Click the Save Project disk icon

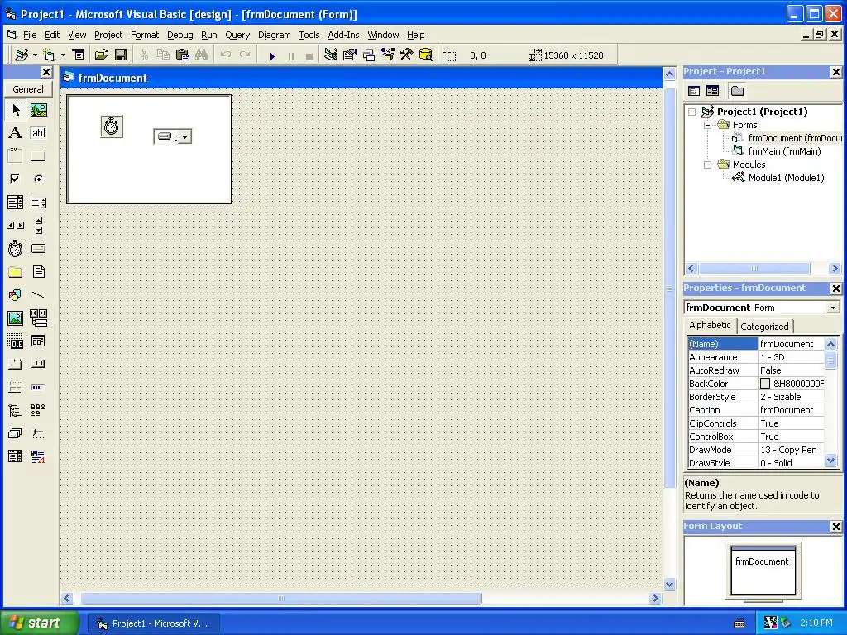tap(121, 55)
